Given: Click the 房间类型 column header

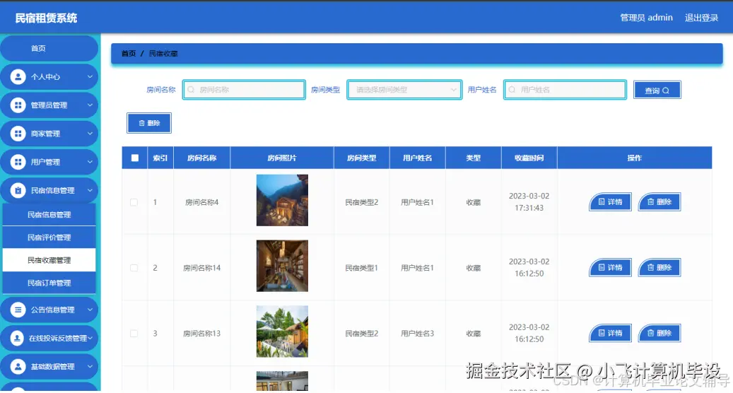Looking at the screenshot, I should click(361, 158).
